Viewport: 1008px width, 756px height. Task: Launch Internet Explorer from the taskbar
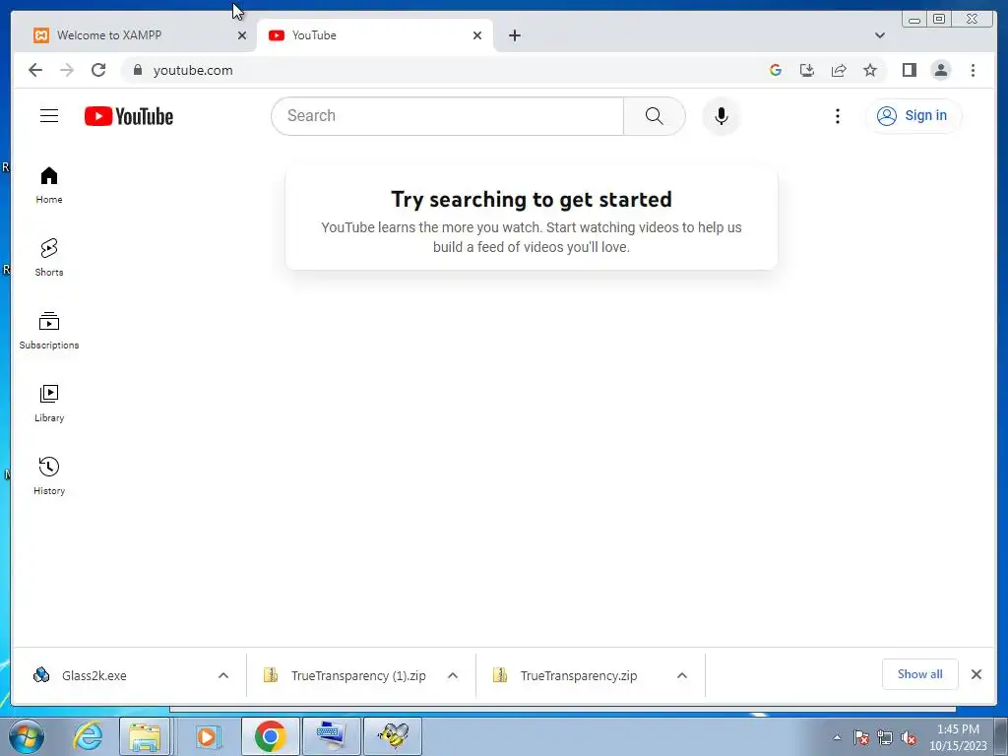88,736
